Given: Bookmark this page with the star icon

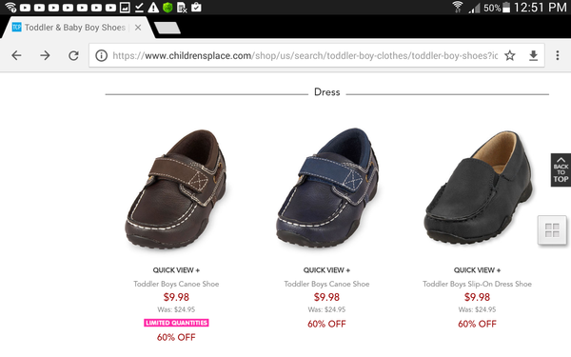Looking at the screenshot, I should coord(510,55).
